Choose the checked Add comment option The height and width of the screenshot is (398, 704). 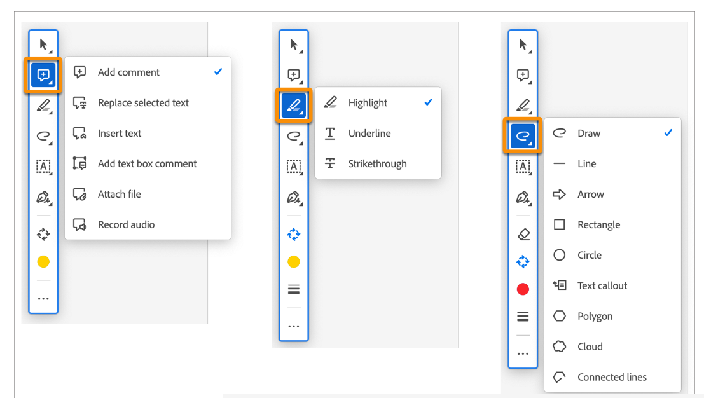129,72
